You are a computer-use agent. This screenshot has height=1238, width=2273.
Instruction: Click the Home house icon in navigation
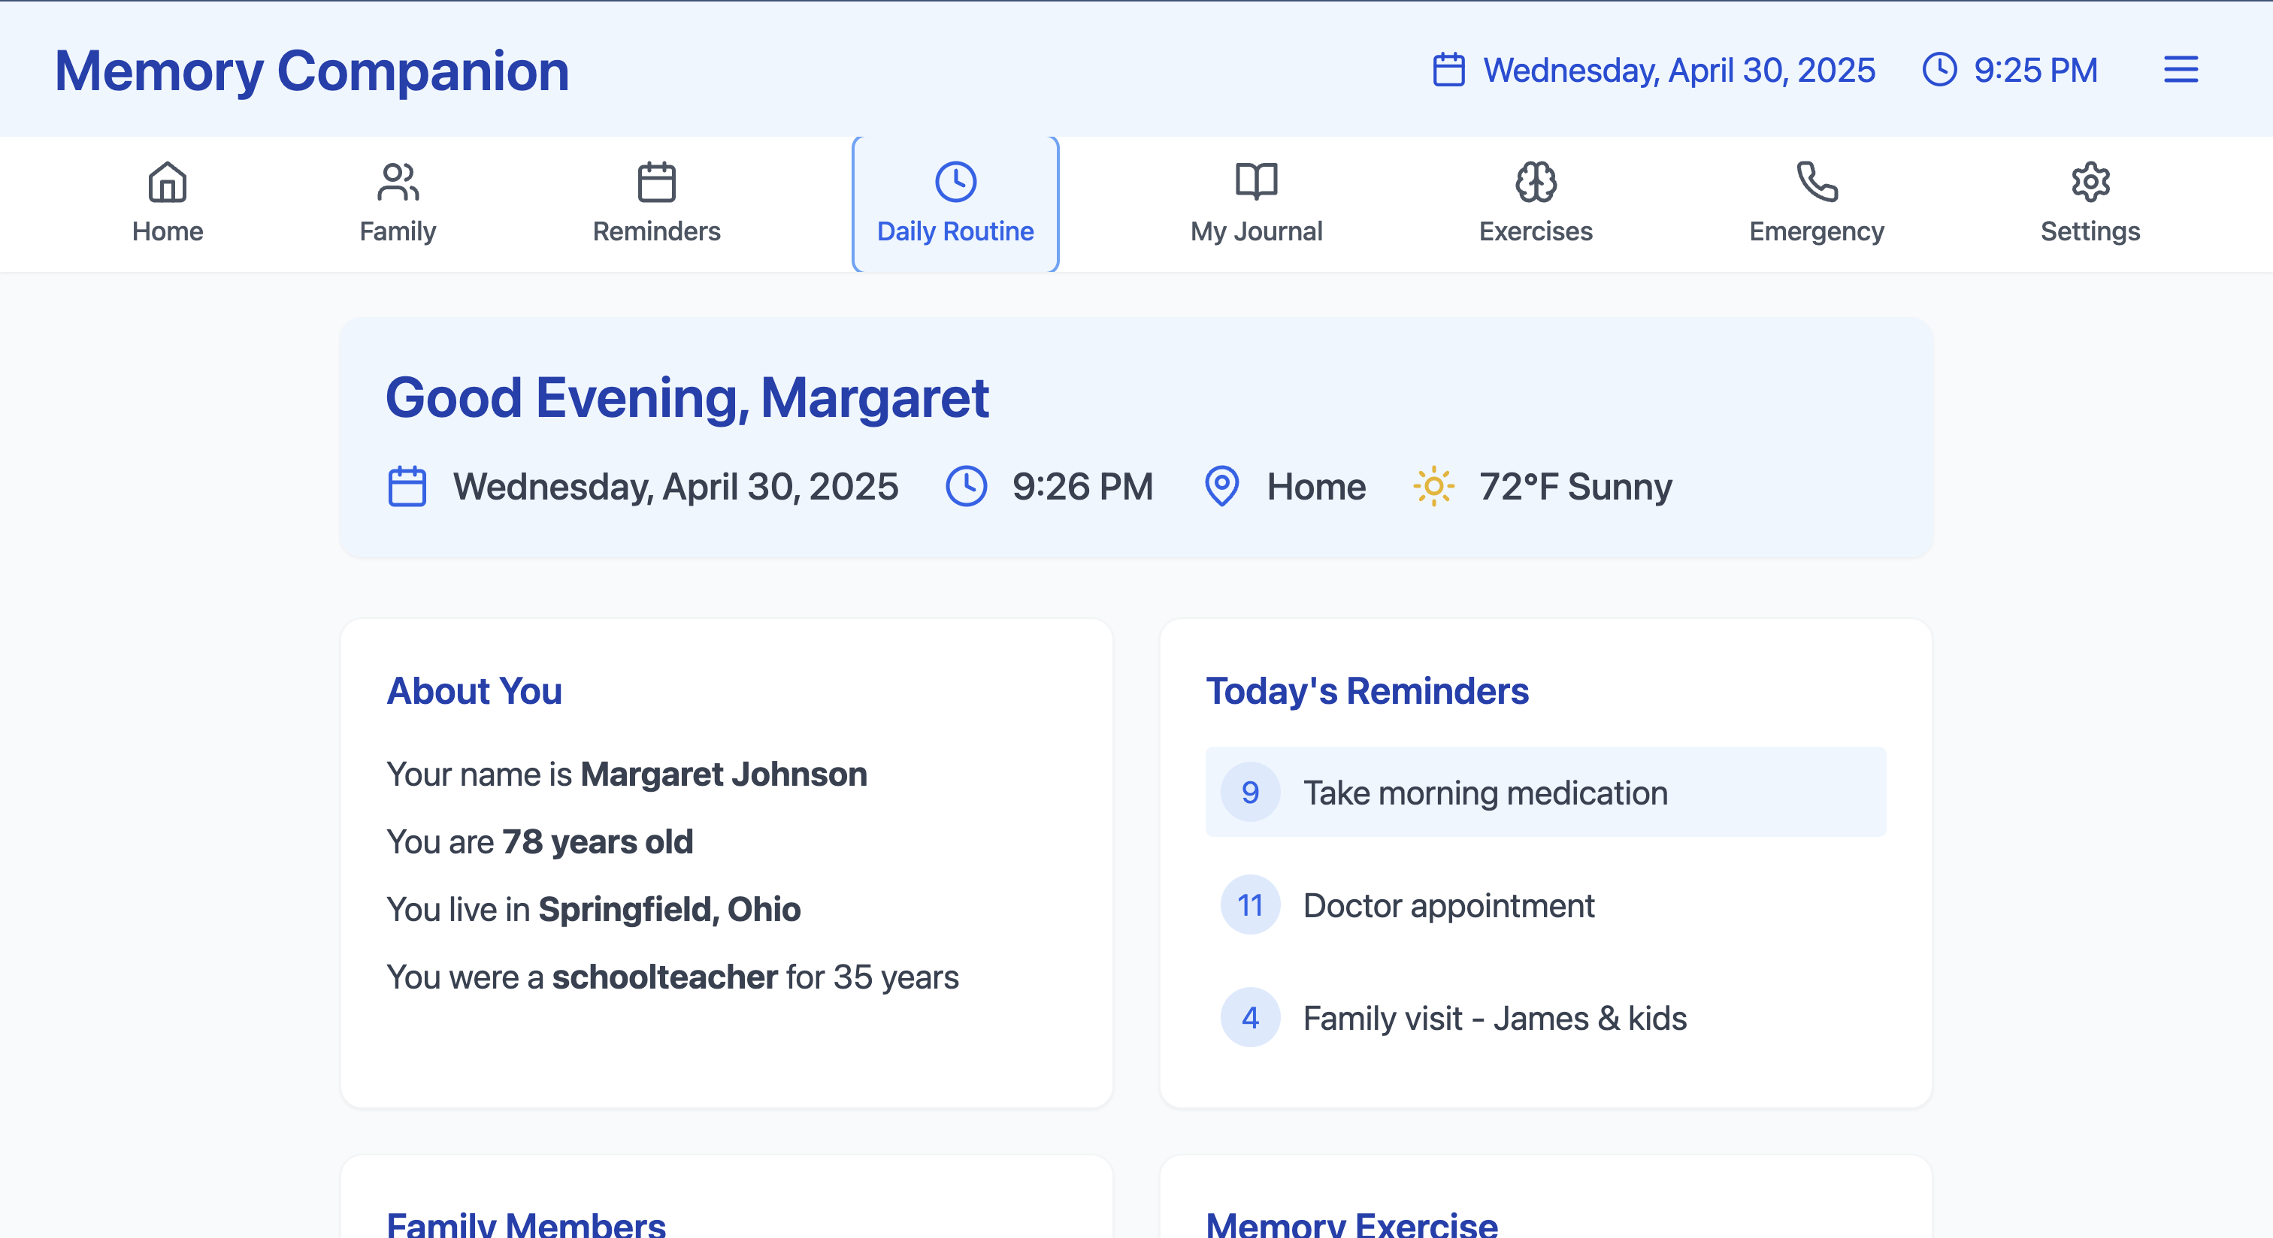(168, 183)
